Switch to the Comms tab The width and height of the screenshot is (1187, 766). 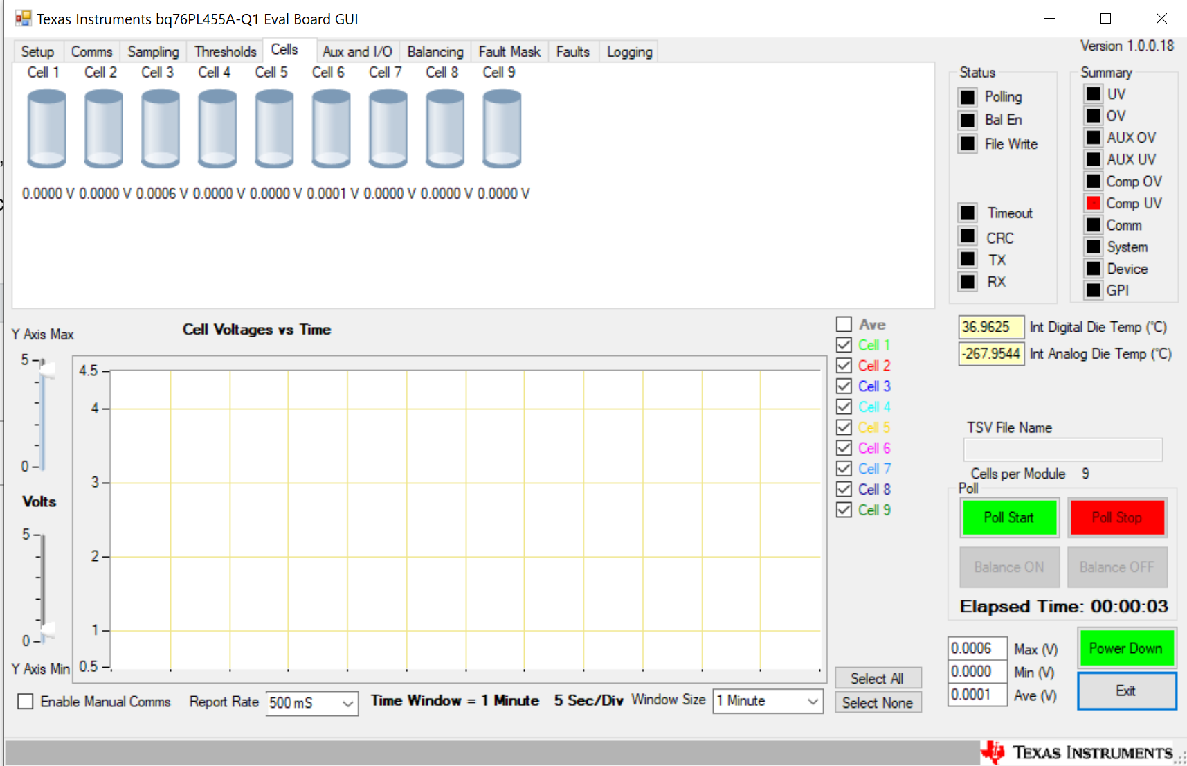pyautogui.click(x=91, y=52)
